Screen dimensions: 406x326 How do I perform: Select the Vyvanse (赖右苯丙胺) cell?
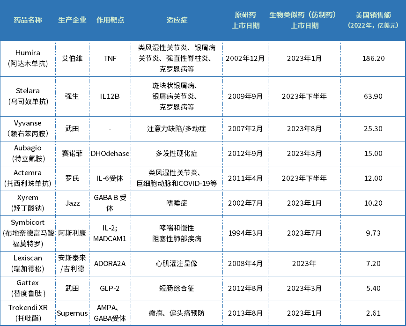[28, 128]
